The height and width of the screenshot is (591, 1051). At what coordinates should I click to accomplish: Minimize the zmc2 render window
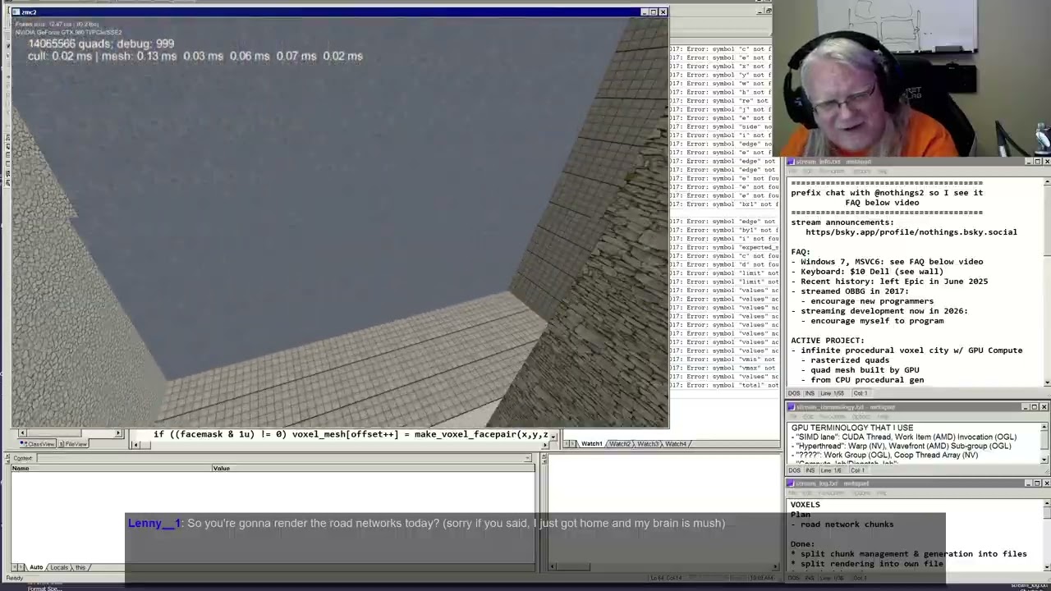(x=645, y=11)
